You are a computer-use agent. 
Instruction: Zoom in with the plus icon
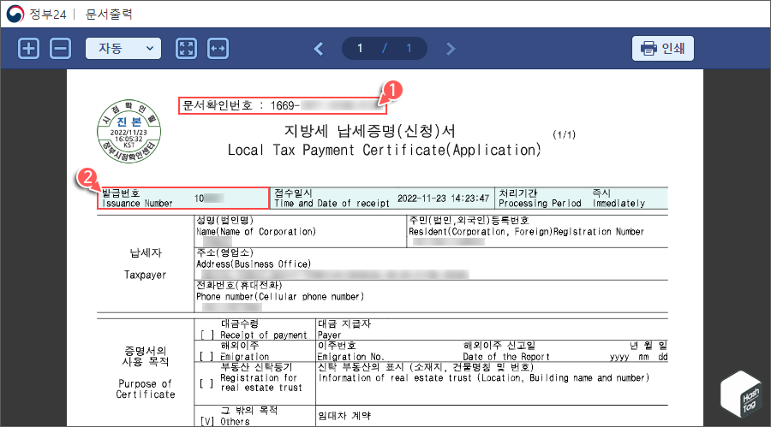click(x=28, y=49)
